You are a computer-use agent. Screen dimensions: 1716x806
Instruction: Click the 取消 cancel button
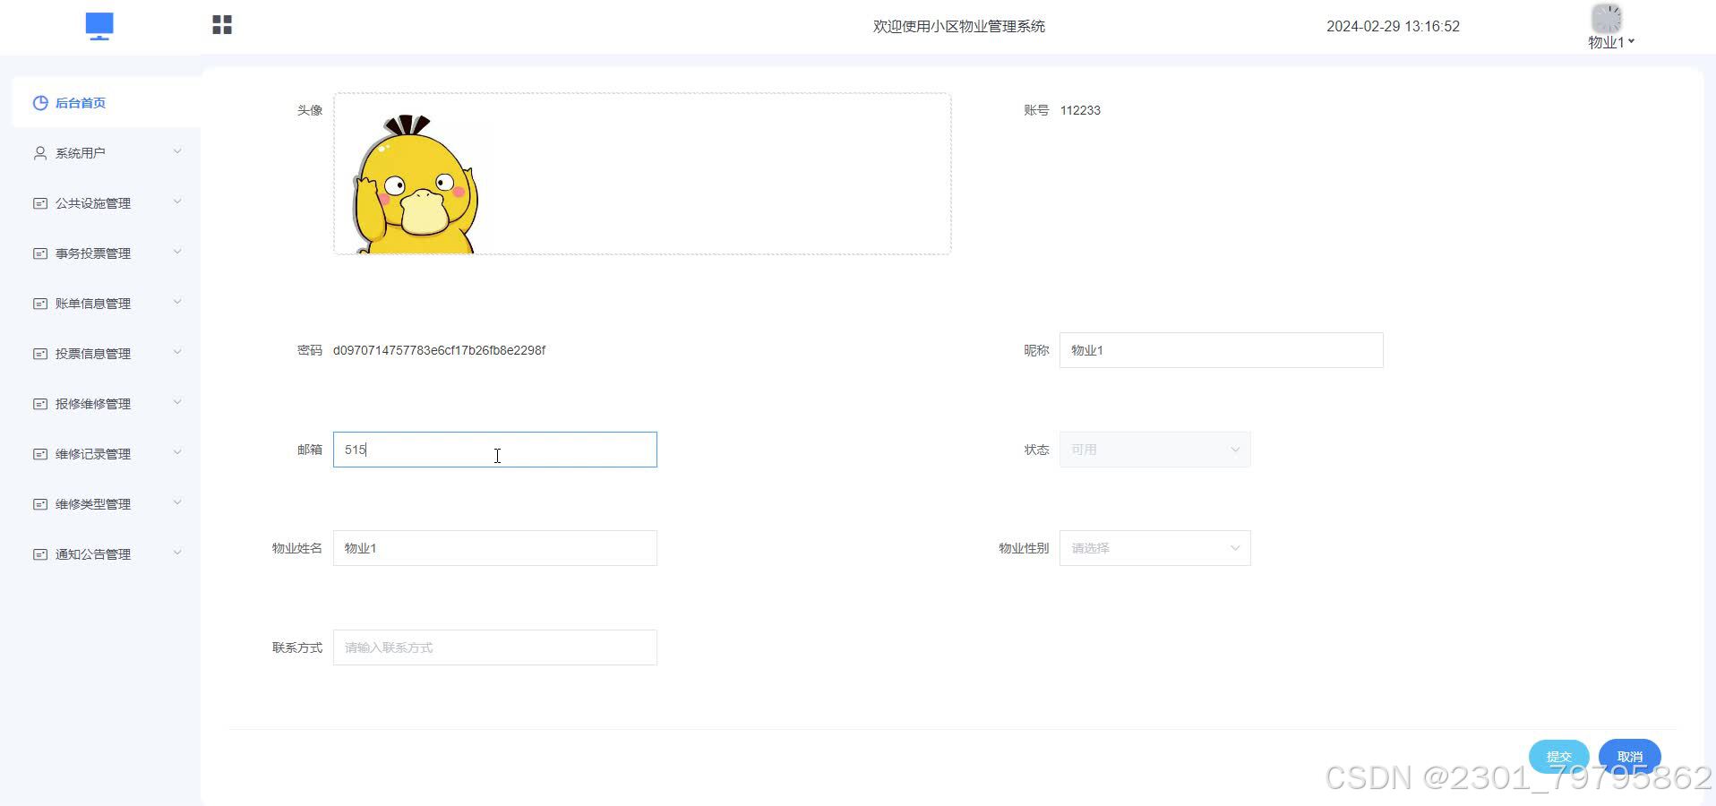pos(1630,757)
